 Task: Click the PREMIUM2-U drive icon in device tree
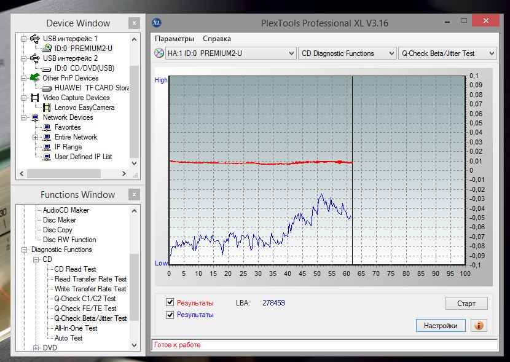(x=47, y=48)
